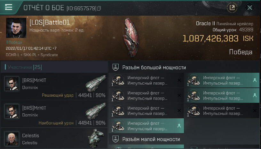Screen dimensions: 261x149
Task: Select first destroyed Имперский флот pulse laser module
Action: pyautogui.click(x=146, y=80)
